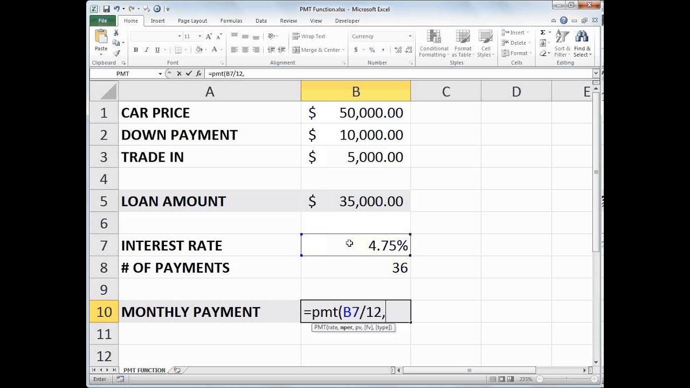690x388 pixels.
Task: Open Conditional Formatting menu
Action: (433, 44)
